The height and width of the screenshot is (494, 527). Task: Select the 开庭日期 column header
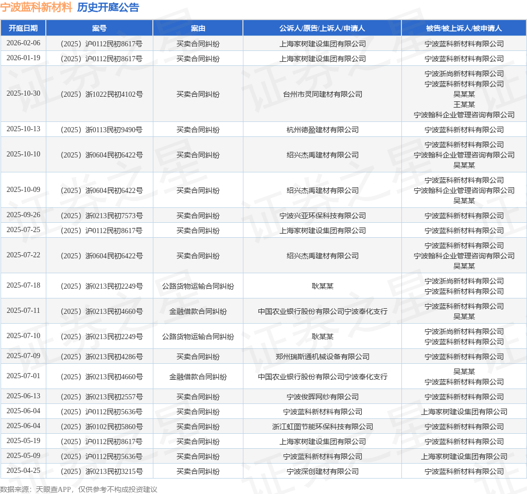click(x=23, y=28)
